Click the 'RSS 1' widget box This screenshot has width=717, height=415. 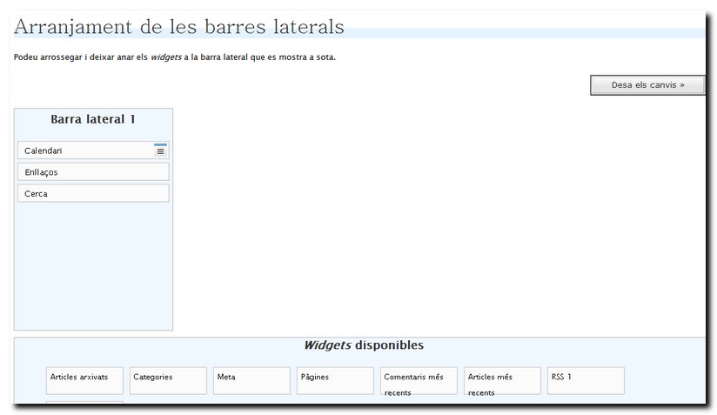[x=586, y=380]
